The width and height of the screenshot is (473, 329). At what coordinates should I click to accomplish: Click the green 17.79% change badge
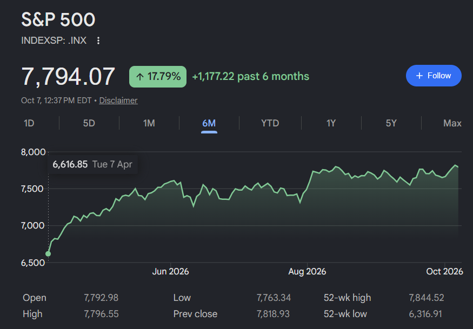coord(158,77)
